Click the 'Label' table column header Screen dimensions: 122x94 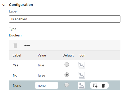pyautogui.click(x=17, y=55)
